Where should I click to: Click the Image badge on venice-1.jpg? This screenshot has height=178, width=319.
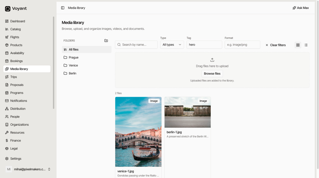pos(154,101)
